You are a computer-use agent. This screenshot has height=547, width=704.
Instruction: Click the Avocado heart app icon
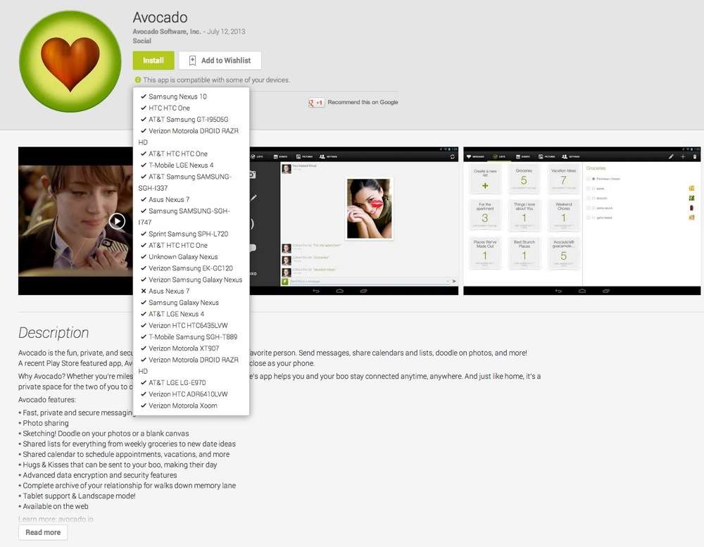70,61
